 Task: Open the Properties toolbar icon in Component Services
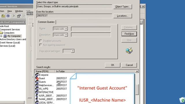tap(19, 16)
